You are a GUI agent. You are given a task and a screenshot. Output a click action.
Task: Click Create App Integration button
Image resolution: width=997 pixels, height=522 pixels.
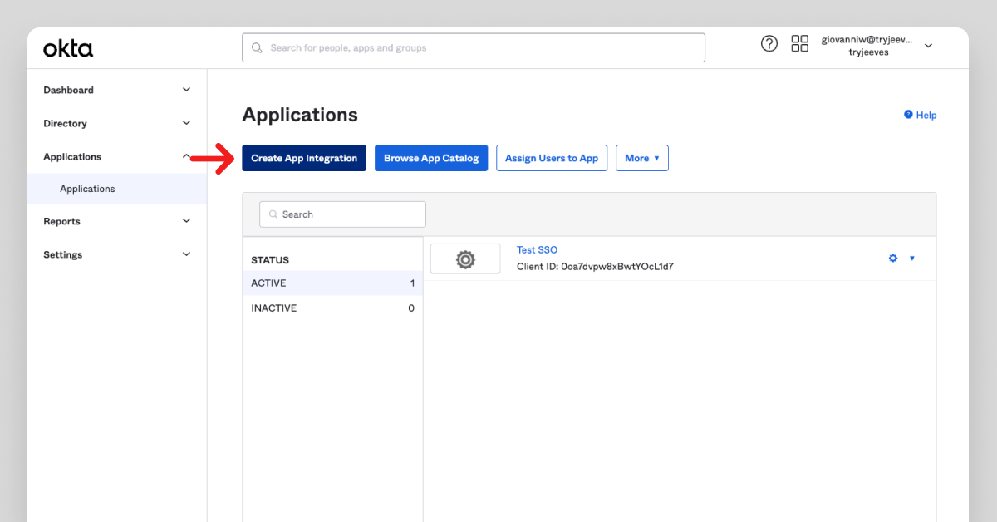(x=304, y=158)
